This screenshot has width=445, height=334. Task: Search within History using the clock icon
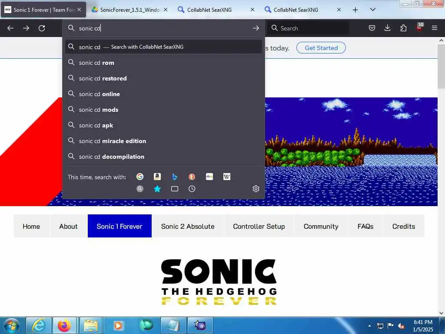point(192,189)
